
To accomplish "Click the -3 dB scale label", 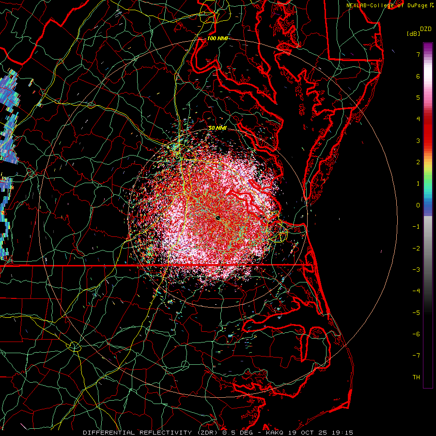I will tap(416, 270).
